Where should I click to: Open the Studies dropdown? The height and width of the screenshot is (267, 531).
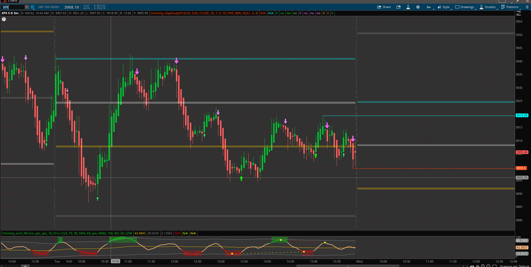click(x=488, y=7)
